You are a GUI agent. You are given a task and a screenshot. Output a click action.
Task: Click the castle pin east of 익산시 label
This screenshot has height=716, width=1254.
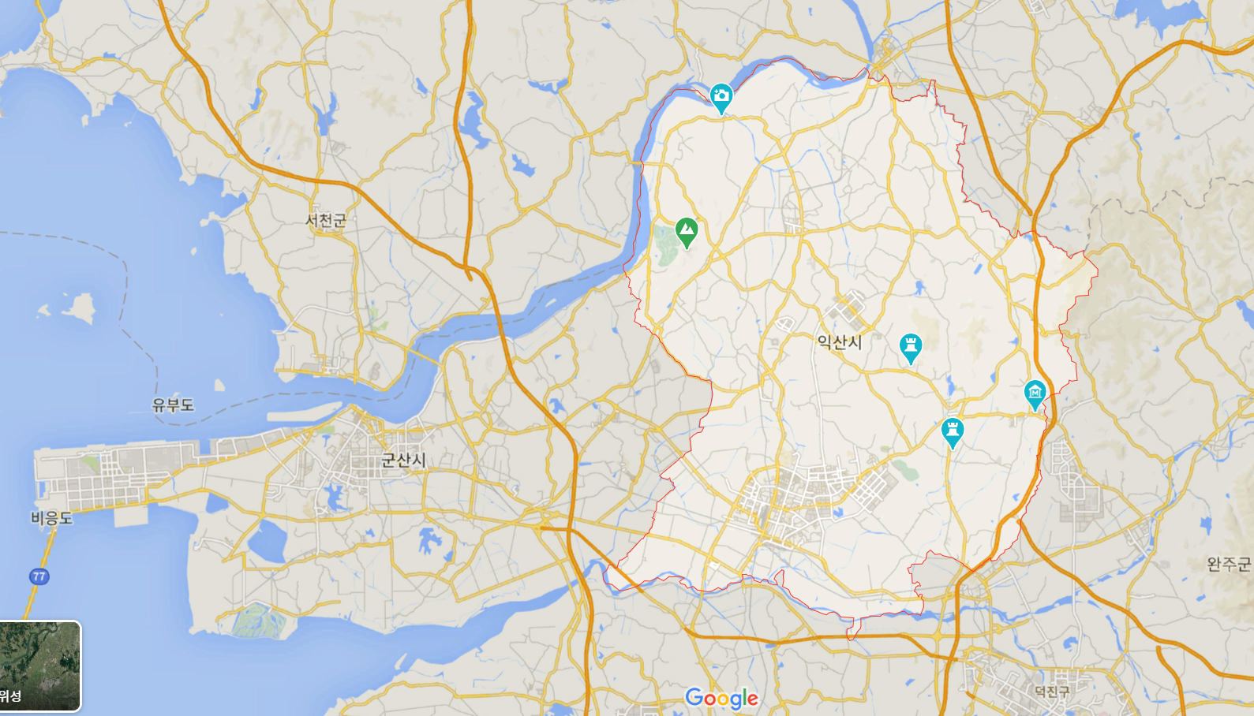tap(911, 348)
